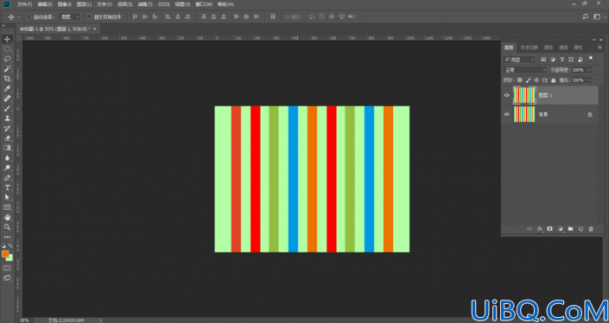Select the Move tool

coord(7,39)
